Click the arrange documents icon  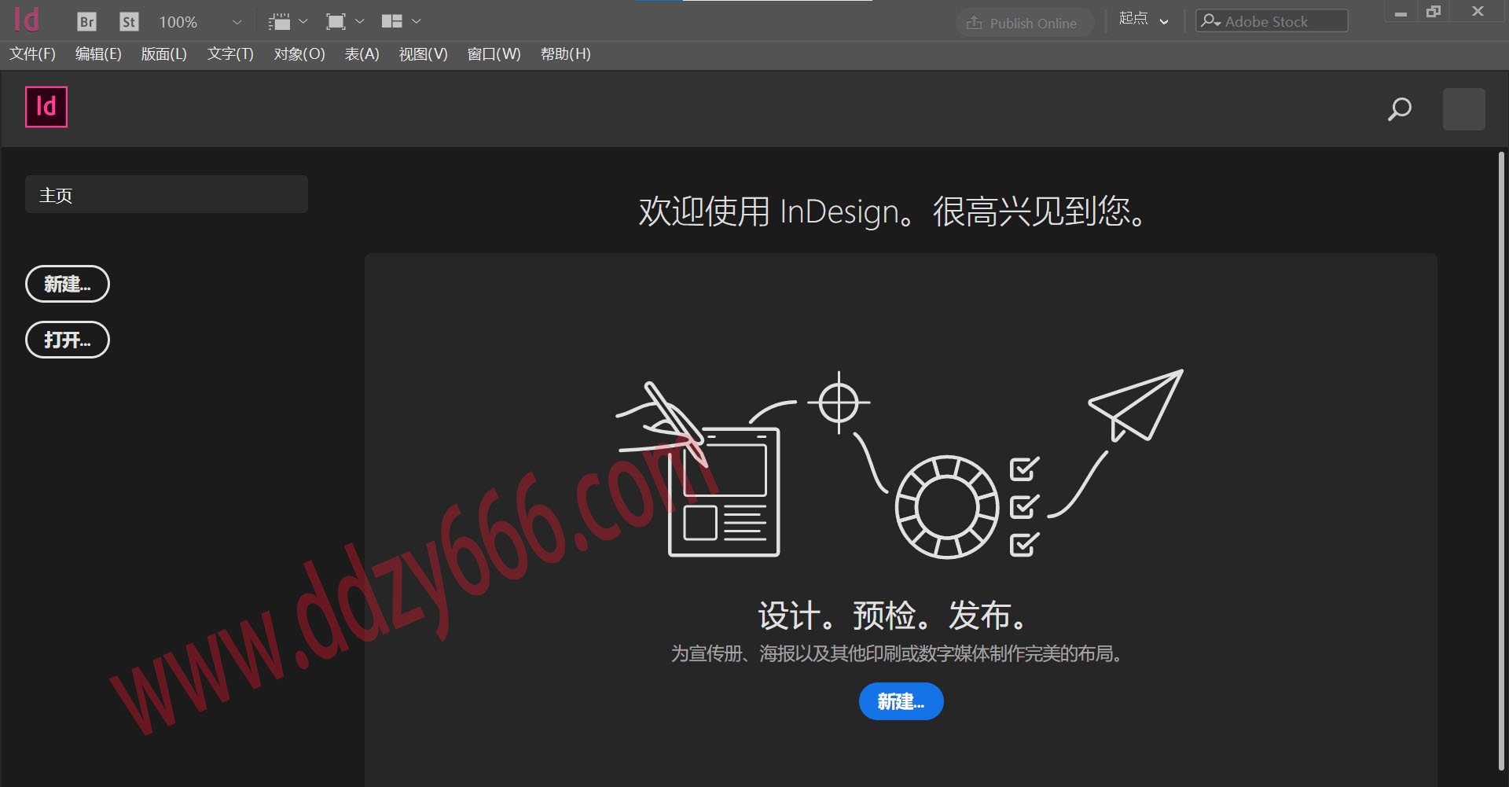point(392,21)
